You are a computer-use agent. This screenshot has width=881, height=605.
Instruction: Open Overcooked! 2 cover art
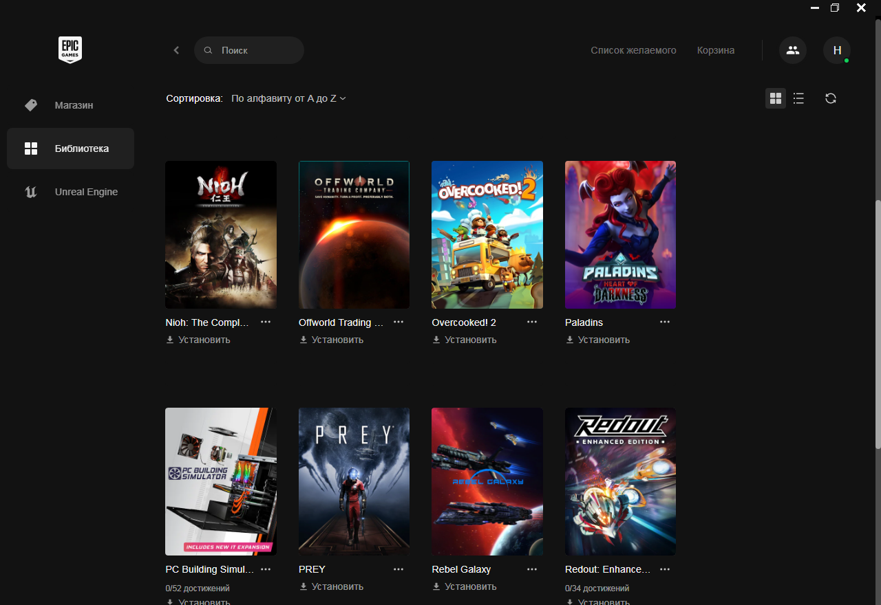[487, 234]
